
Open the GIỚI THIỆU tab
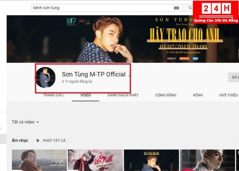point(228,95)
